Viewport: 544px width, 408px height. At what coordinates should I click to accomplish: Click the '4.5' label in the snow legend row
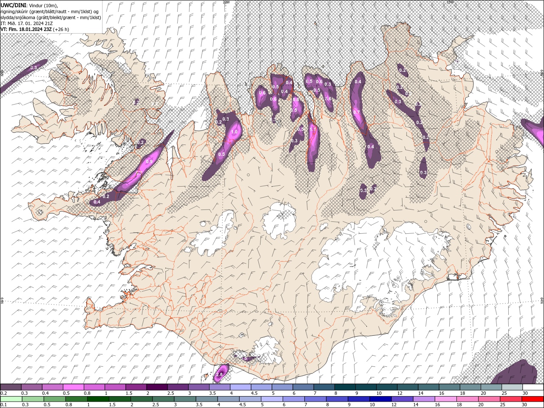tap(254, 393)
